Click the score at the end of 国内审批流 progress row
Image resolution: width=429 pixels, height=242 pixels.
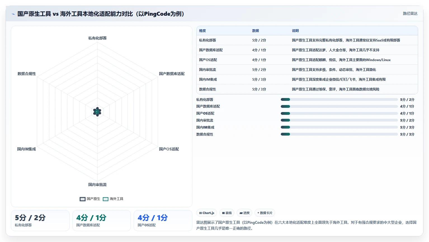[x=407, y=120]
